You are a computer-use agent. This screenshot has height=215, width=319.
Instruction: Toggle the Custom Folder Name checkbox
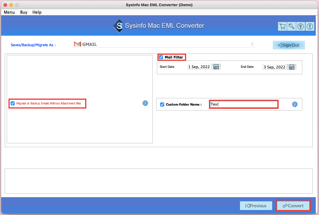(162, 104)
